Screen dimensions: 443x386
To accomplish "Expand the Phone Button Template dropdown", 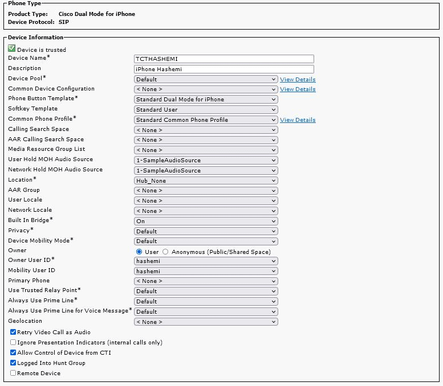I will click(x=206, y=99).
